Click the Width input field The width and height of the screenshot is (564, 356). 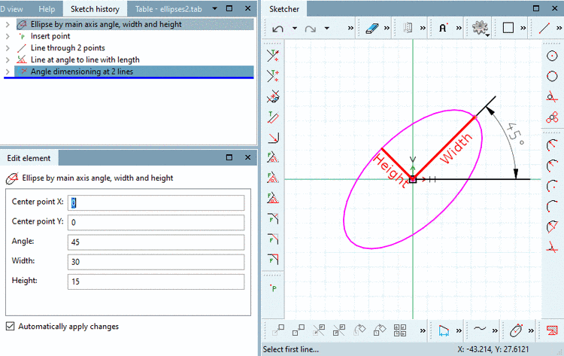[156, 262]
